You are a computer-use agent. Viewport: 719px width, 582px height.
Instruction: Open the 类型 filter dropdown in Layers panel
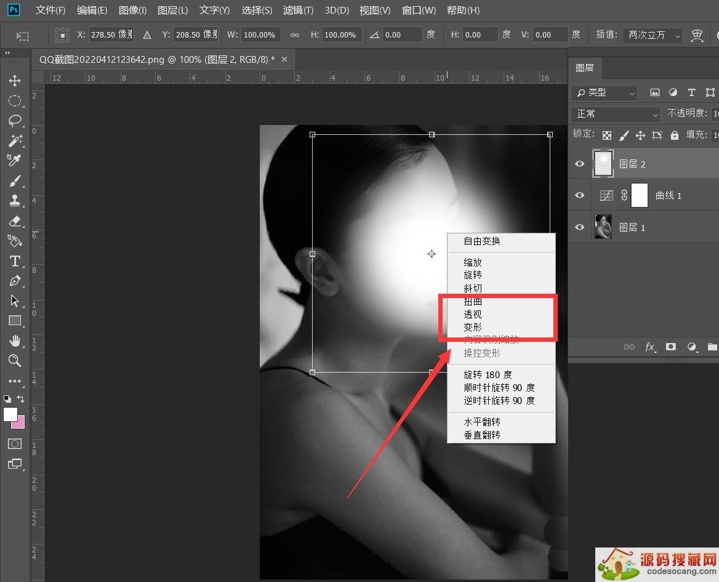point(603,92)
